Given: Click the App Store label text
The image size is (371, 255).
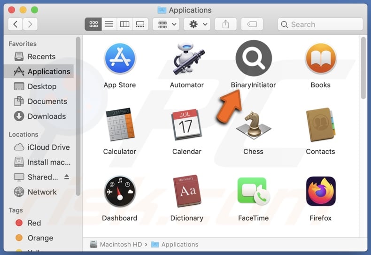Looking at the screenshot, I should coord(120,85).
